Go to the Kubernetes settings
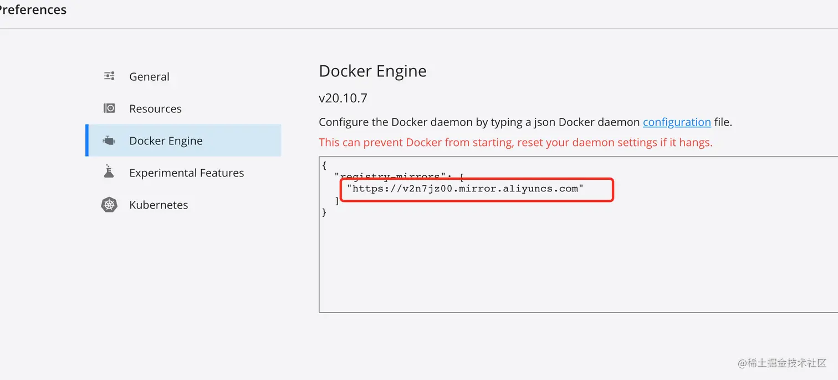Viewport: 838px width, 380px height. tap(159, 205)
